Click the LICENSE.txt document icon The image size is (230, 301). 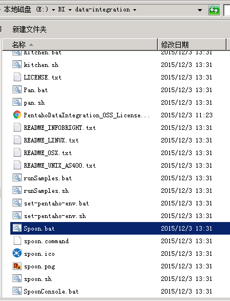17,77
